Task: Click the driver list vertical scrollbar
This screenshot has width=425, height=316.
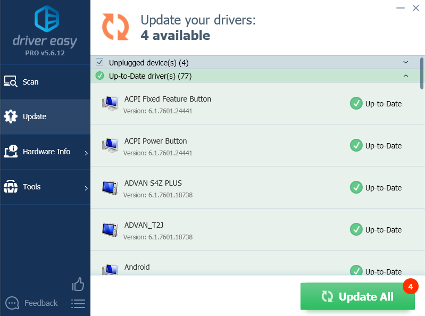Action: (421, 73)
